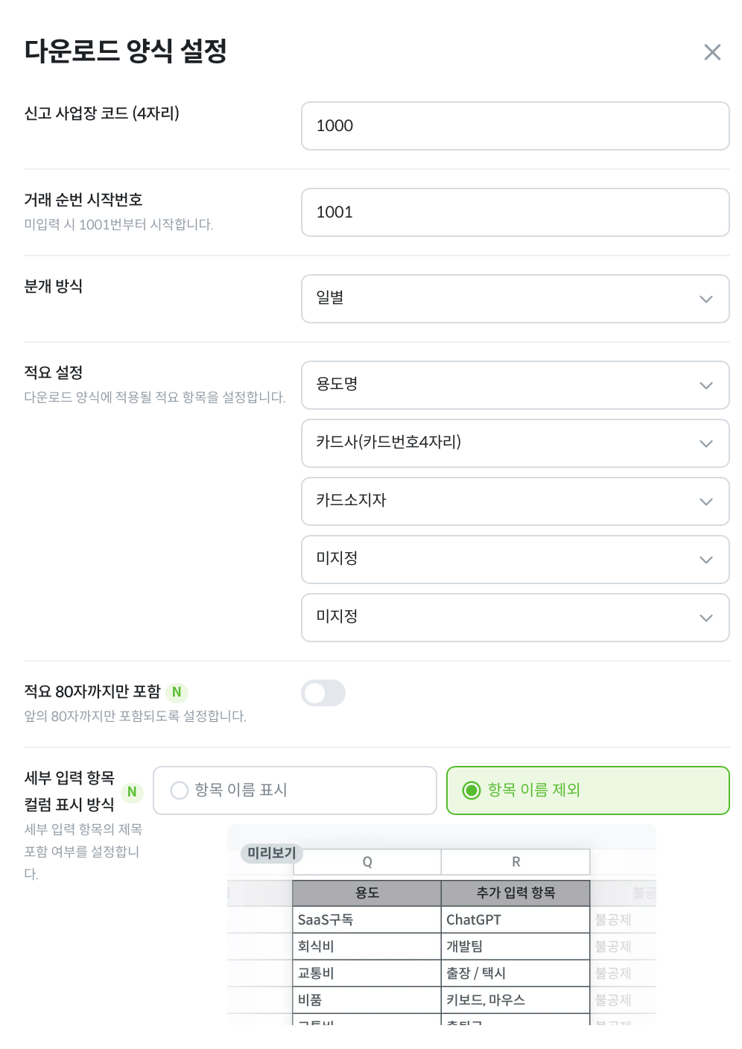Click the 신고 사업장 코드 input field

[515, 126]
